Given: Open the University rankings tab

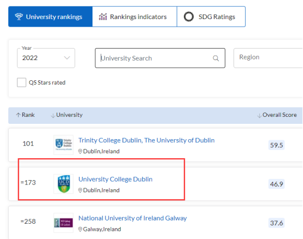Looking at the screenshot, I should [x=50, y=16].
